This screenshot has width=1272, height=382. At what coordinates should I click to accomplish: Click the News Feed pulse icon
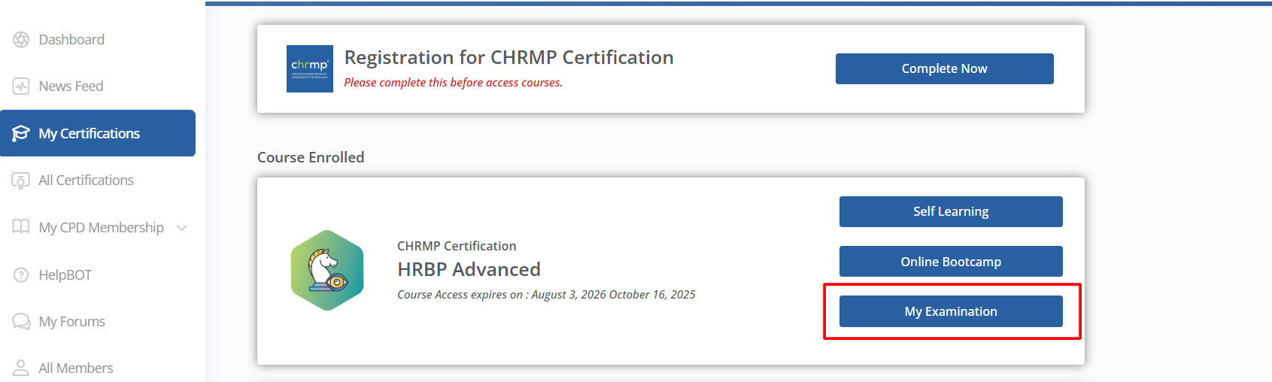(x=21, y=86)
